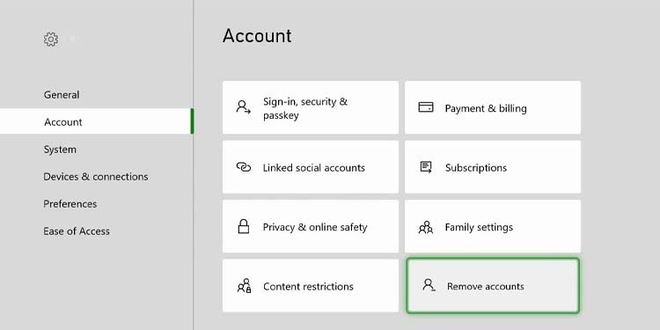Screen dimensions: 660x330
Task: Click the Subscriptions list icon
Action: (426, 167)
